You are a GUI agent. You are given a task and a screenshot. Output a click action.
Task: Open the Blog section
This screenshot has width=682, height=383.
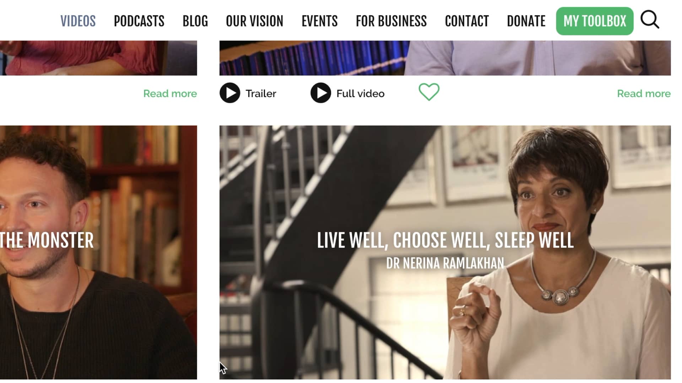coord(195,21)
